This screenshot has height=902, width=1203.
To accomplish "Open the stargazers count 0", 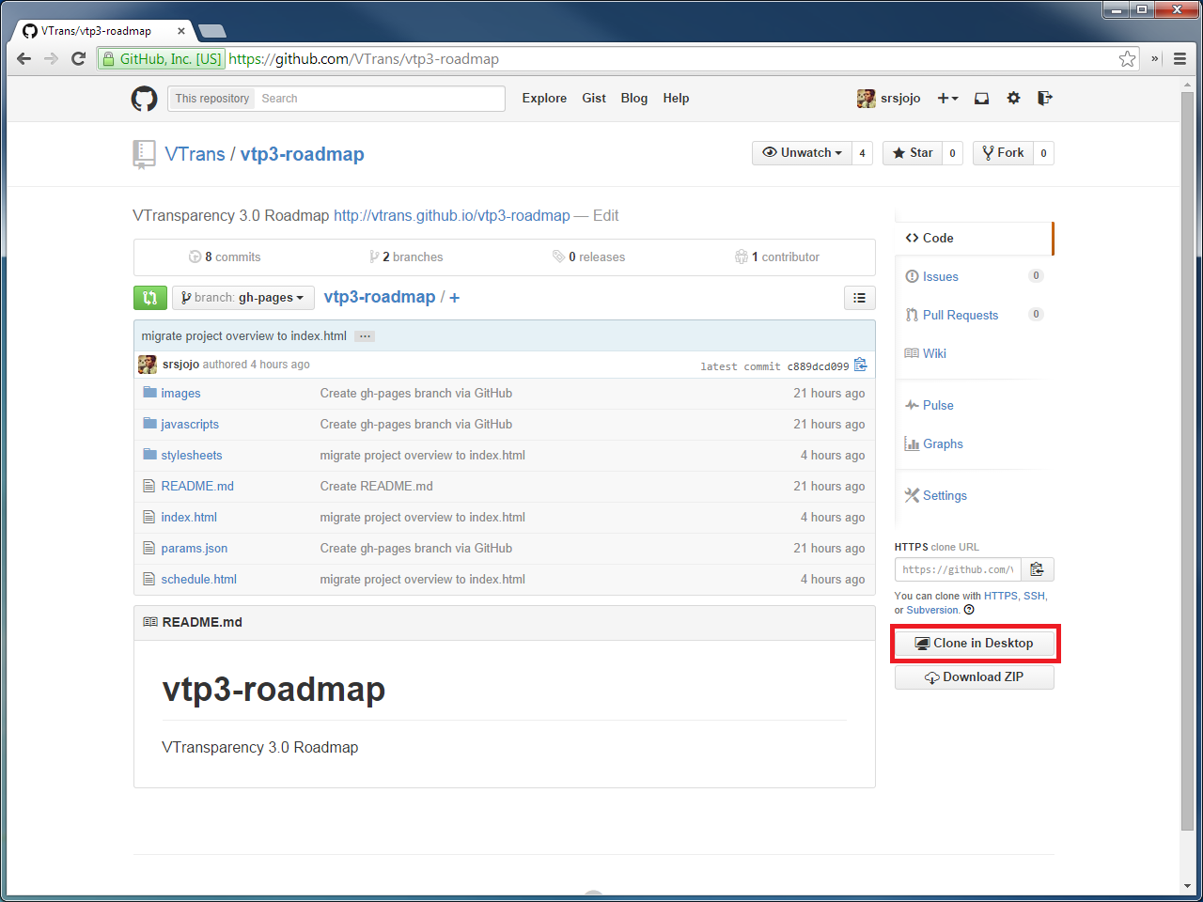I will (x=952, y=153).
